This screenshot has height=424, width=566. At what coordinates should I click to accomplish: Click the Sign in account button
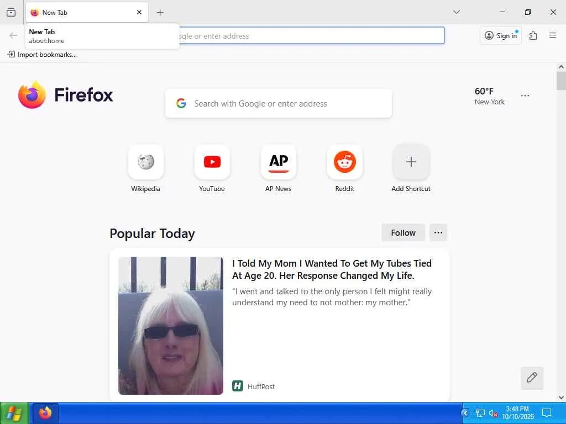501,35
